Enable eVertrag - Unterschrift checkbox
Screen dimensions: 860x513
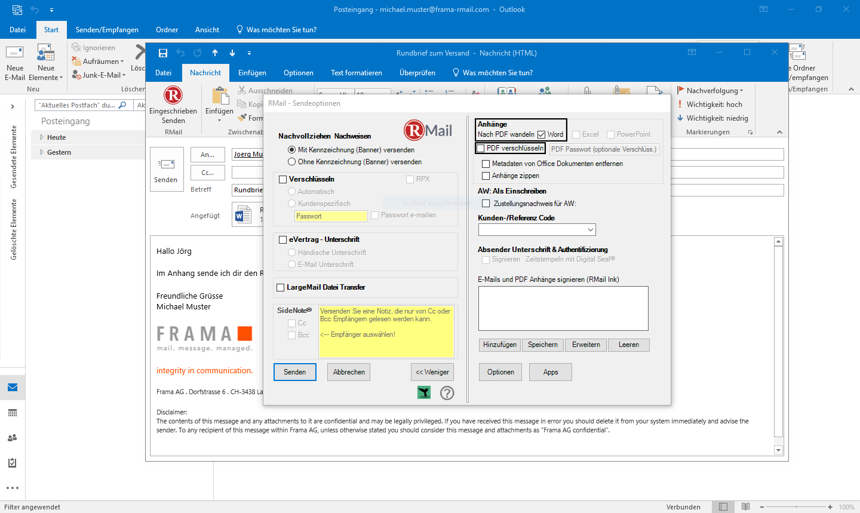coord(283,239)
